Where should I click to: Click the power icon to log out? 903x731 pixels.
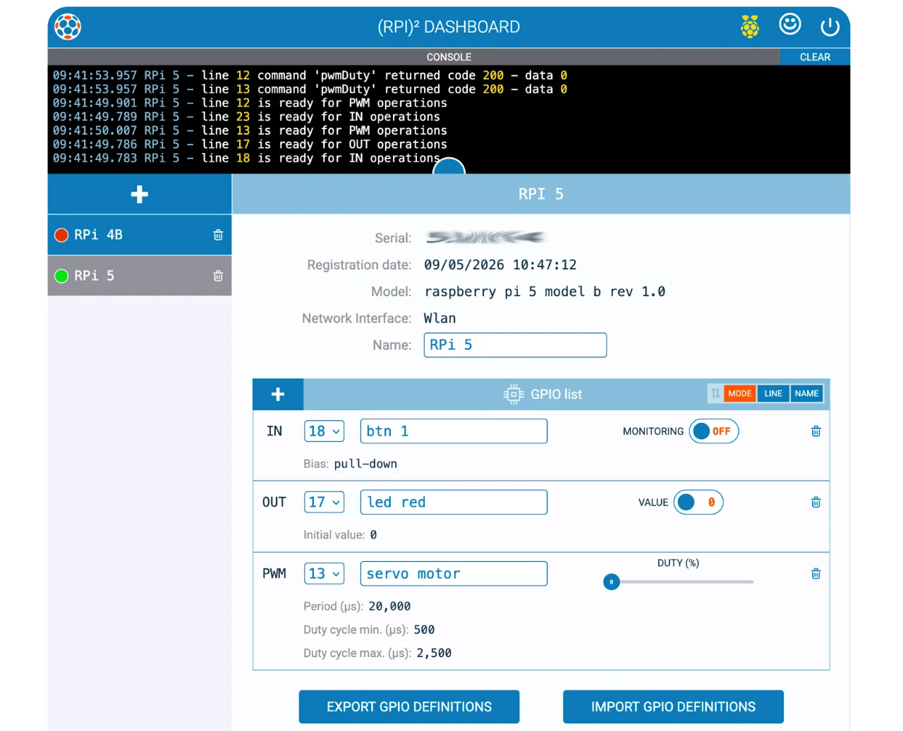[x=830, y=27]
